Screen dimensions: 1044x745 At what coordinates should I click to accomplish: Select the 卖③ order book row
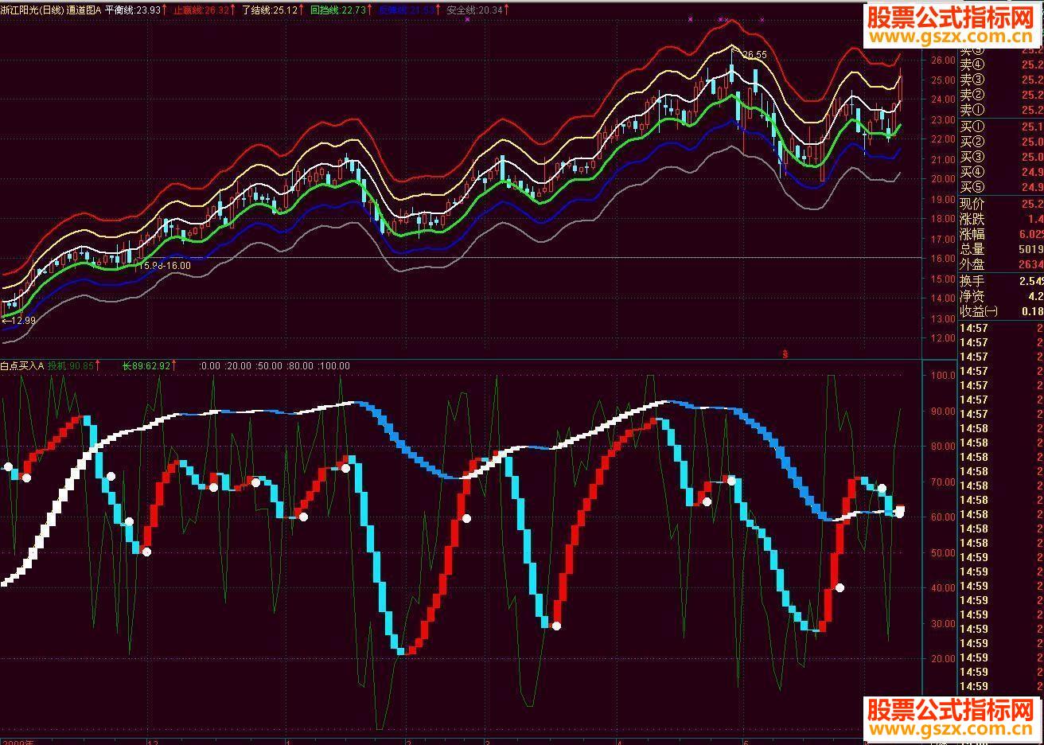[x=1001, y=80]
